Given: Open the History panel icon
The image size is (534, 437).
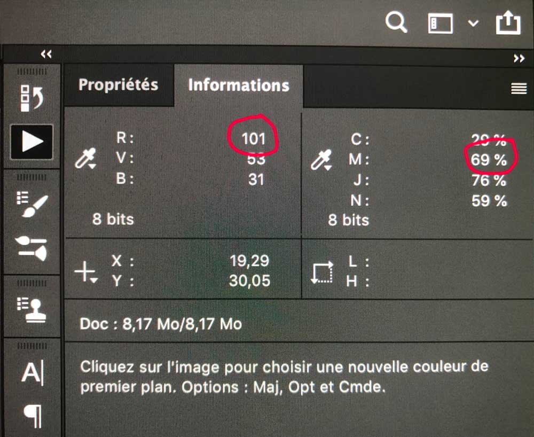Looking at the screenshot, I should tap(32, 97).
